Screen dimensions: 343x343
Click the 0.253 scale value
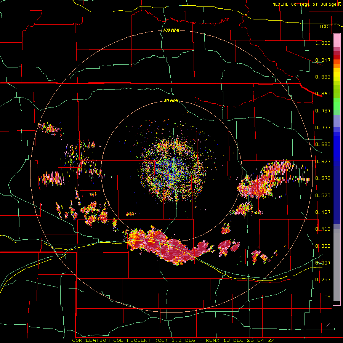point(323,280)
